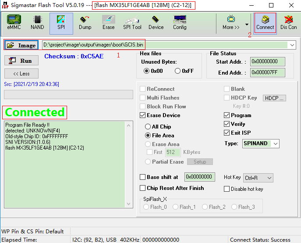301x243 pixels.
Task: Expand the image file path dropdown
Action: point(292,45)
